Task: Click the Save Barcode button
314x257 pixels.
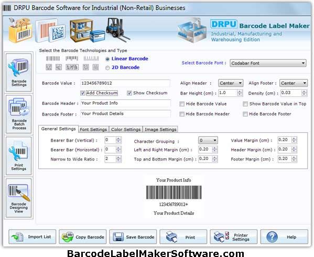Action: click(x=133, y=237)
